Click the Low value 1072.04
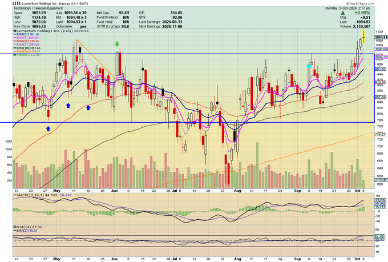Screen dimensions: 388x262 39,22
